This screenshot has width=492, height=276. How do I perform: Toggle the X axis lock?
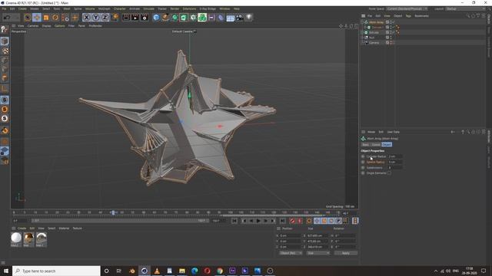(x=87, y=18)
